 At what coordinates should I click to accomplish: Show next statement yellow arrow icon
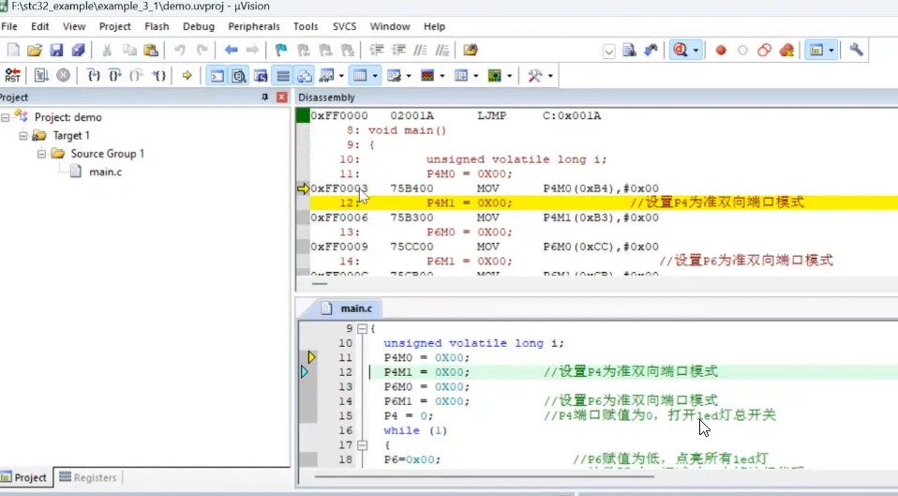187,75
